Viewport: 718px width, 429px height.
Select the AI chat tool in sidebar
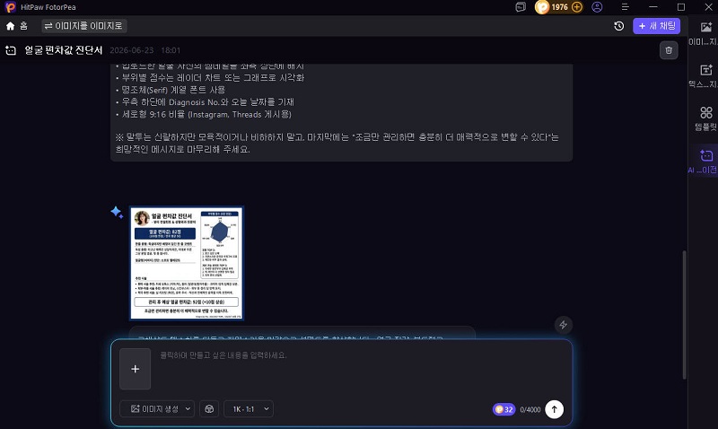coord(705,162)
